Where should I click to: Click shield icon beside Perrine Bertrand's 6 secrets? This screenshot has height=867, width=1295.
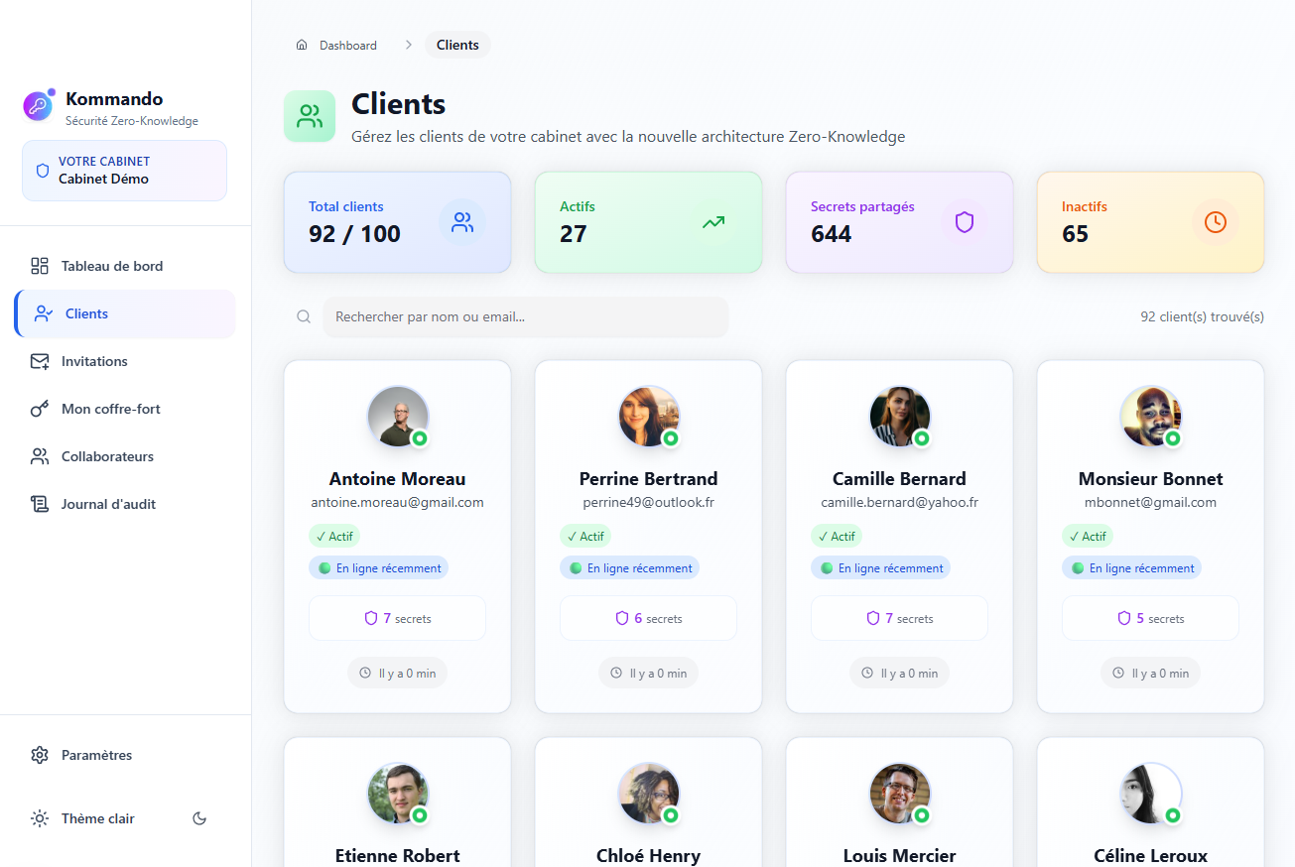[622, 618]
